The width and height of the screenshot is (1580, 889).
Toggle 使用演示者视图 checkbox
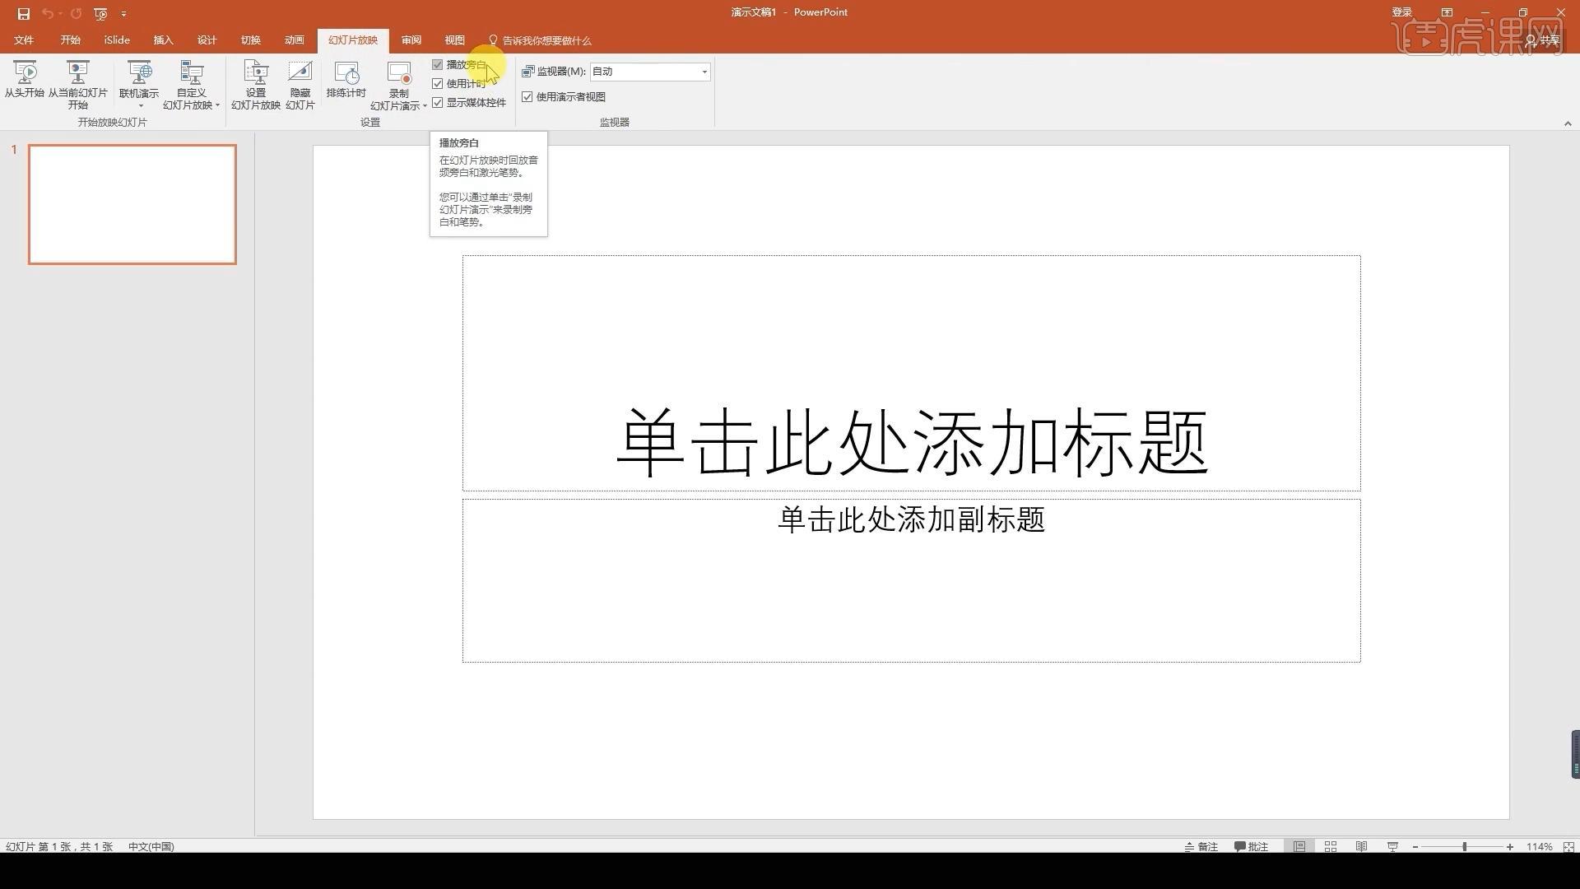(527, 96)
